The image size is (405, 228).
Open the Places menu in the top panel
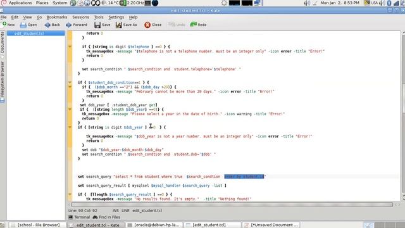click(42, 3)
